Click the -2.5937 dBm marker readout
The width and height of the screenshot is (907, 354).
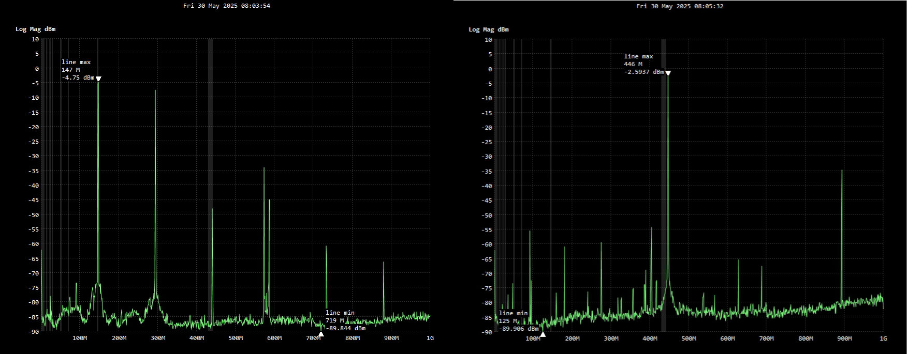coord(643,72)
